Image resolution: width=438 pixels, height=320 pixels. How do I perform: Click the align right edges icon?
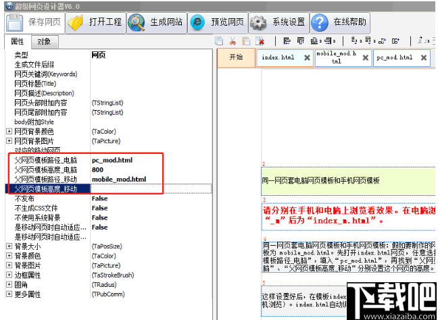point(328,41)
